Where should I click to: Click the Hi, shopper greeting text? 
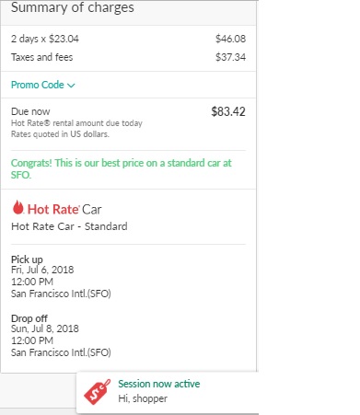coord(143,398)
